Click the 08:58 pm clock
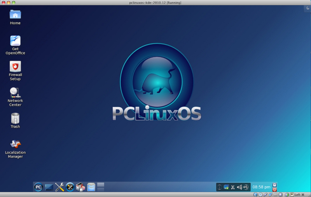This screenshot has height=197, width=311. [261, 187]
